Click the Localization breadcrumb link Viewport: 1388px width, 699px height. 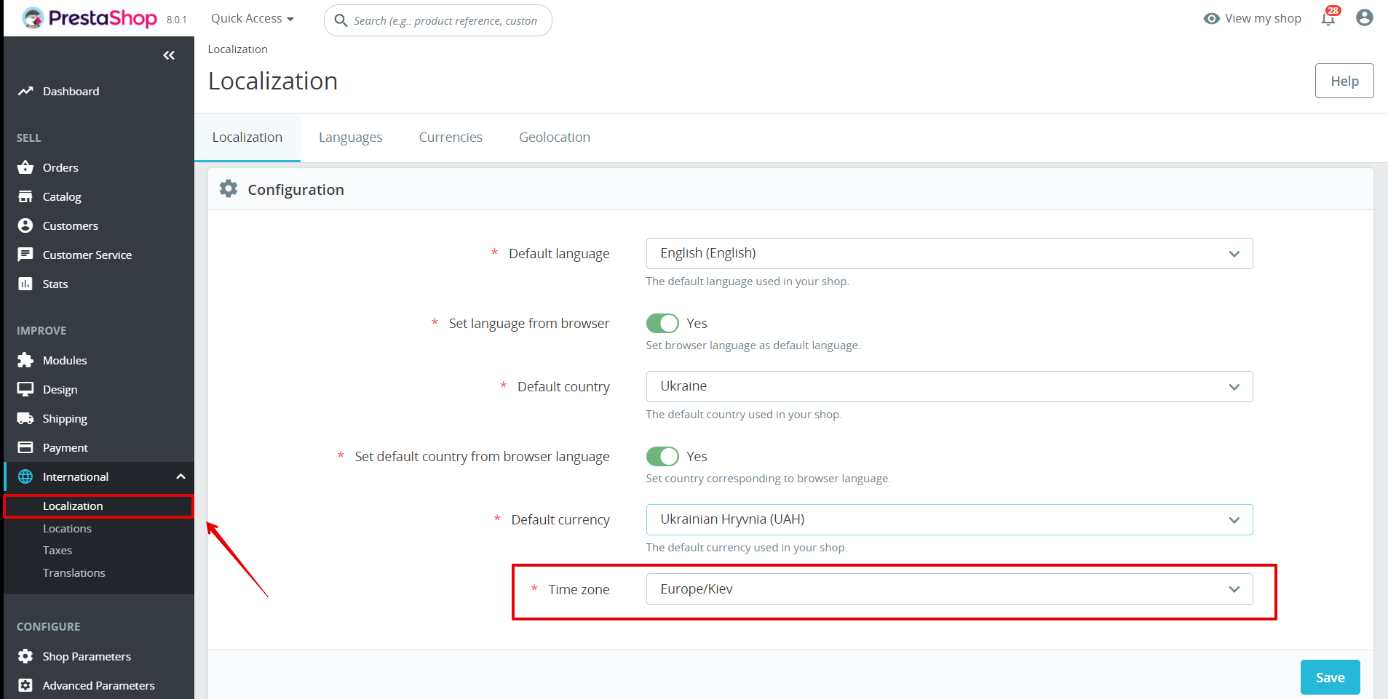click(238, 49)
